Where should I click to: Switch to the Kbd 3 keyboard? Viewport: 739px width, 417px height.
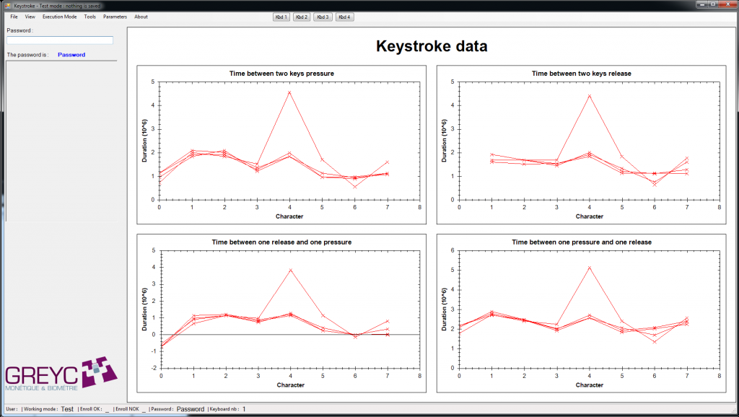pyautogui.click(x=323, y=17)
